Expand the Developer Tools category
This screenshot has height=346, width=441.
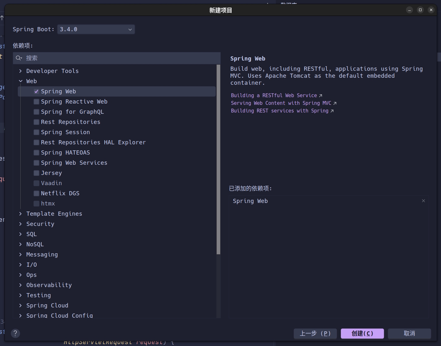coord(21,71)
